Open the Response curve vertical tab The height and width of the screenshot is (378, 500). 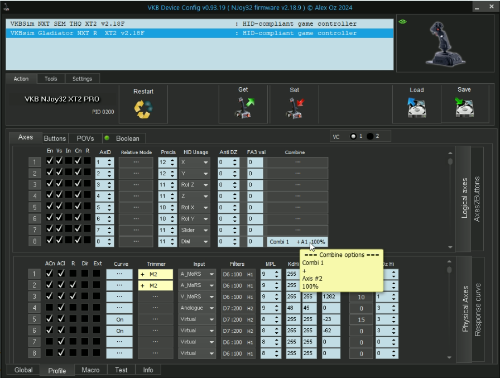pos(478,309)
